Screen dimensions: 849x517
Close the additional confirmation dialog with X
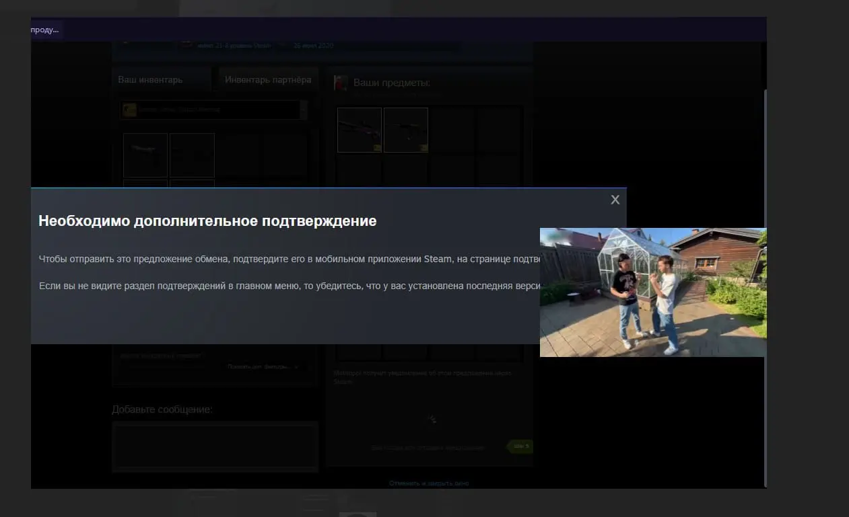tap(615, 200)
